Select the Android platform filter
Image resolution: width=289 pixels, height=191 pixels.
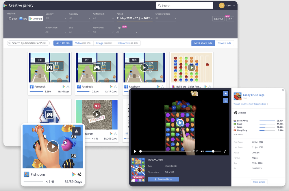coord(36,19)
